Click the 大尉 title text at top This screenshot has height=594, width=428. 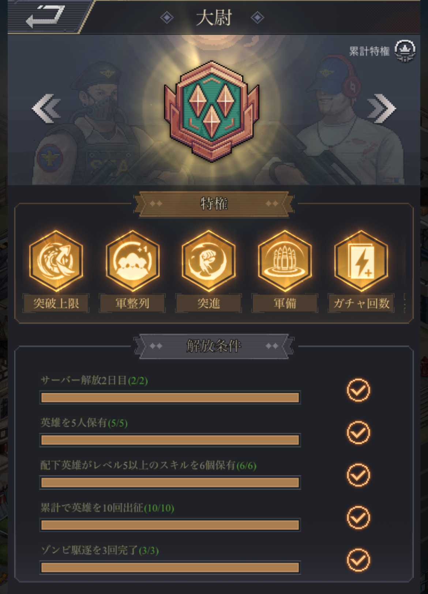click(214, 18)
